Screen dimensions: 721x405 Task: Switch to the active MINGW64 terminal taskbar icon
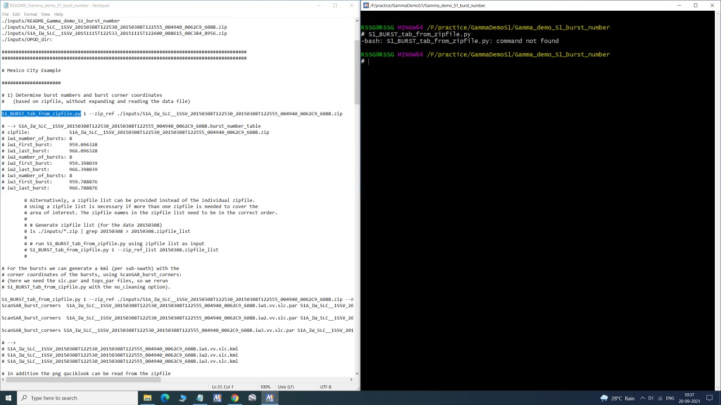click(270, 398)
